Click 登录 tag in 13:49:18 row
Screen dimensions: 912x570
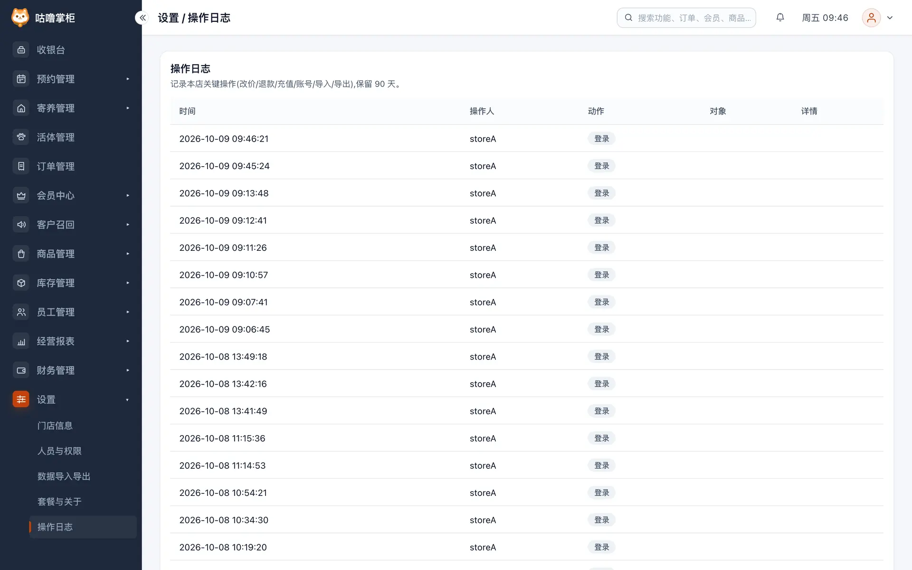pyautogui.click(x=601, y=357)
